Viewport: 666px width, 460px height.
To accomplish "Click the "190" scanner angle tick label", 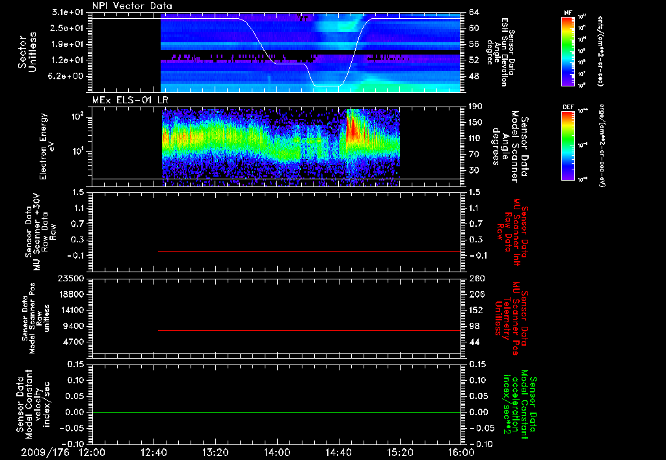I will point(477,107).
